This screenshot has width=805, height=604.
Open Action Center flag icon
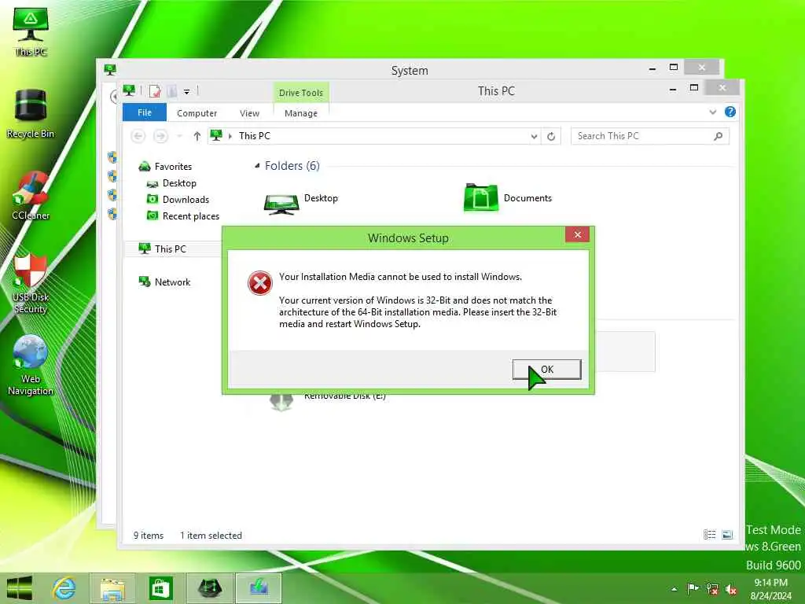(x=693, y=588)
